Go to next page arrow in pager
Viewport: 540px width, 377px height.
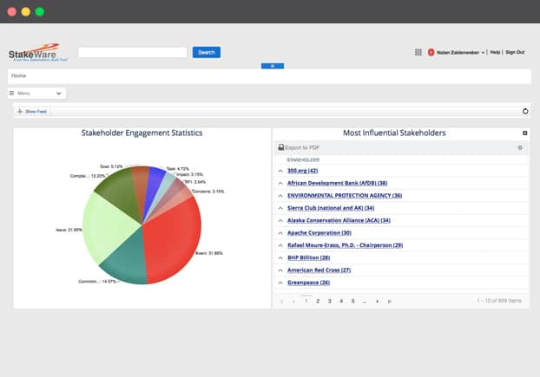point(378,301)
